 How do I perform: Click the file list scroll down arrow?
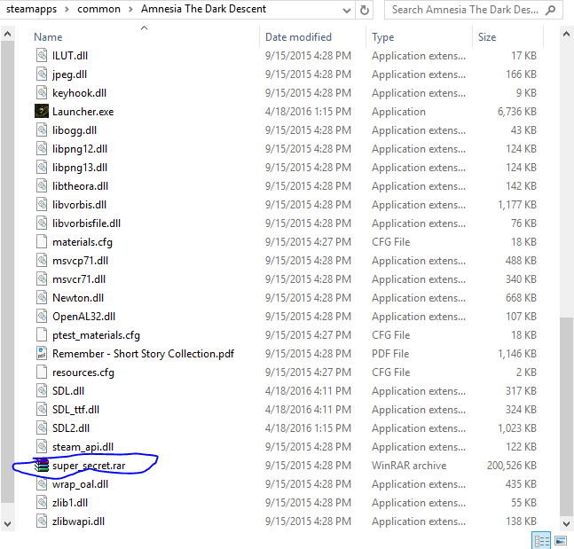566,524
